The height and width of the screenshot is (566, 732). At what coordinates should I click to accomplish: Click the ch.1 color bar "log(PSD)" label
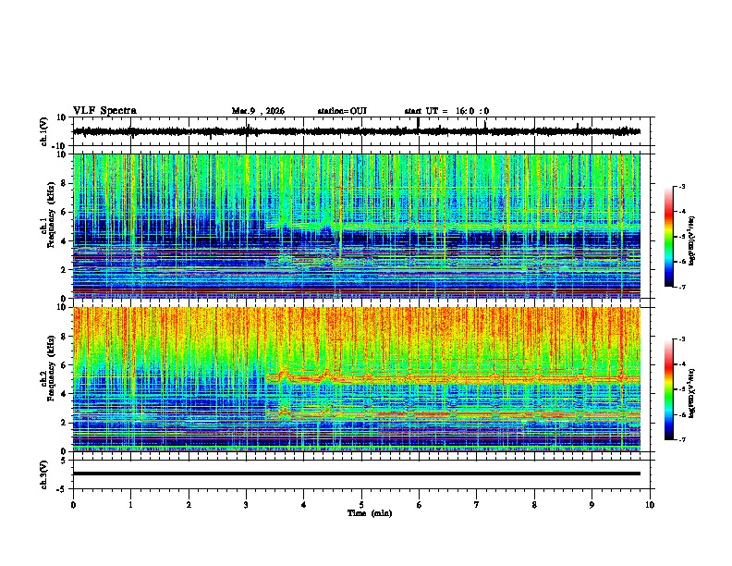point(692,240)
